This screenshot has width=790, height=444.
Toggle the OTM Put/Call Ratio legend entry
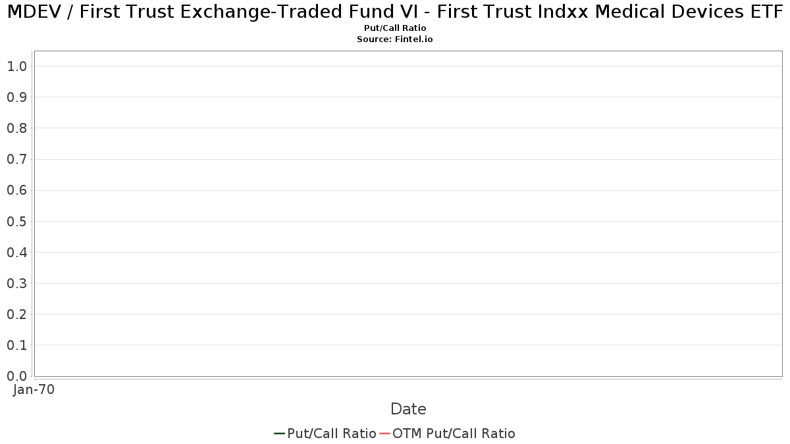pos(447,433)
